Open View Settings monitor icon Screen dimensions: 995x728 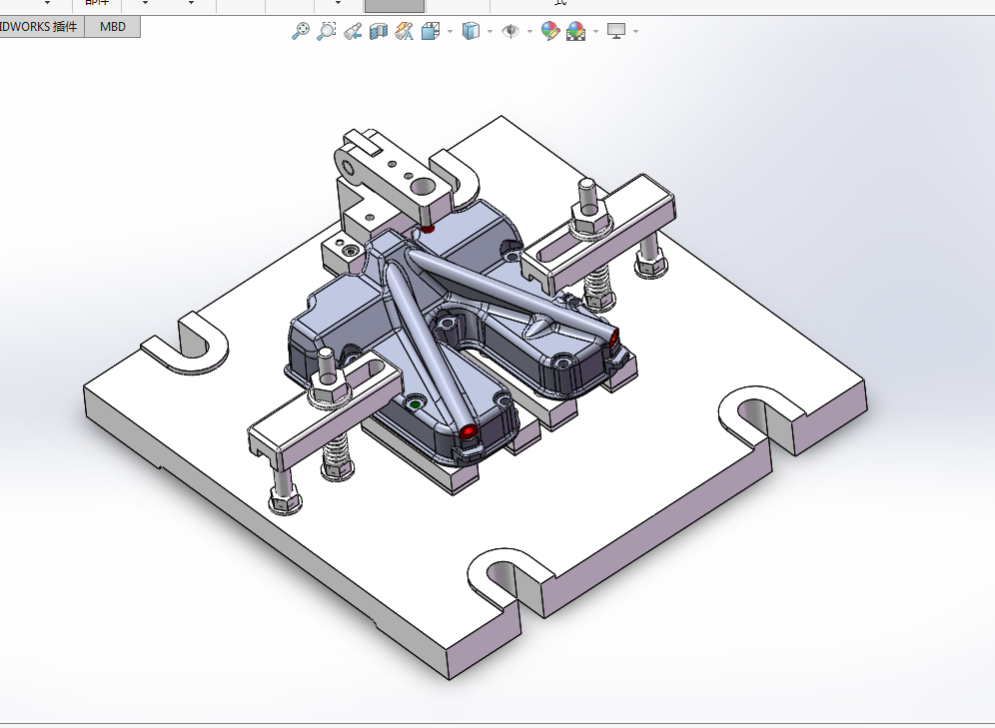click(x=616, y=30)
